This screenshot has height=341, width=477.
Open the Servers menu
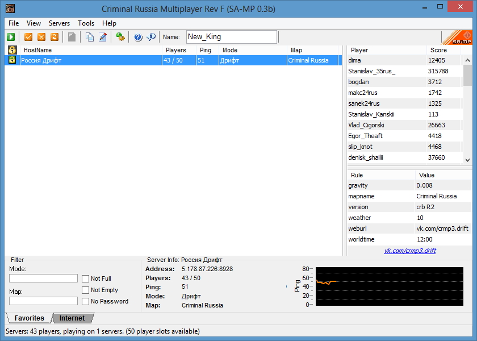coord(59,23)
